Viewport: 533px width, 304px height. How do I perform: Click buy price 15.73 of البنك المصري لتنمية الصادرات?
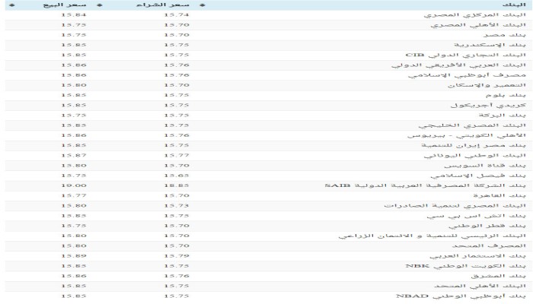click(x=177, y=206)
